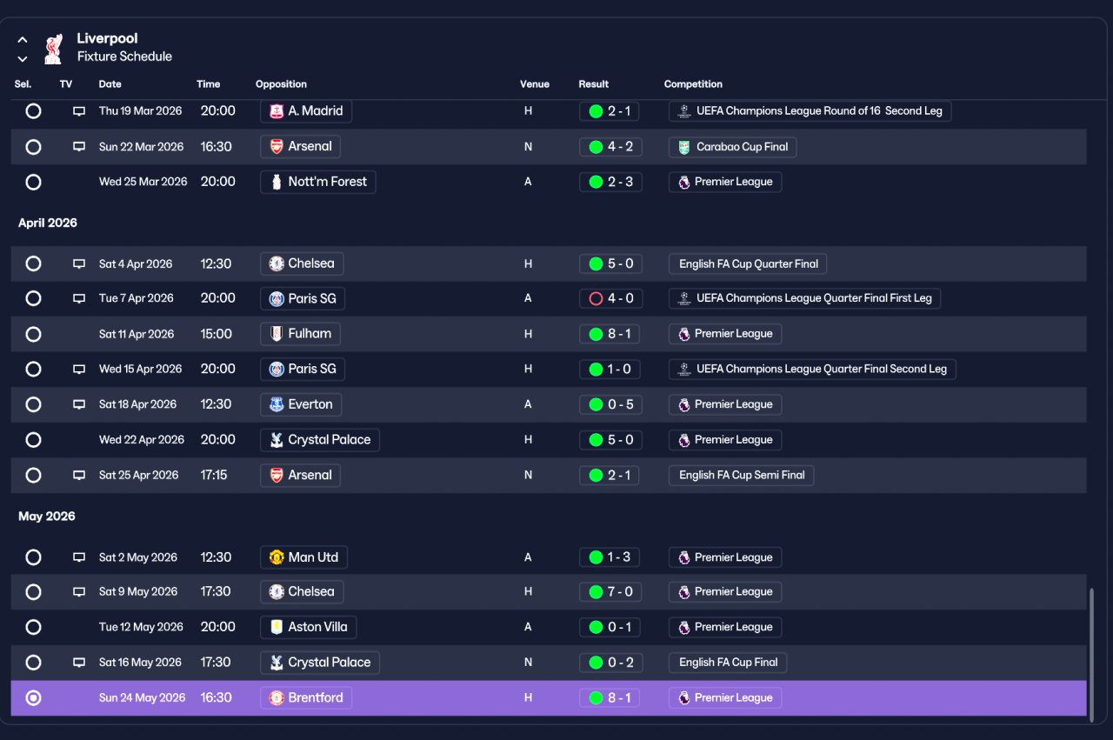Viewport: 1113px width, 740px height.
Task: Sort by the Date column header
Action: click(x=110, y=84)
